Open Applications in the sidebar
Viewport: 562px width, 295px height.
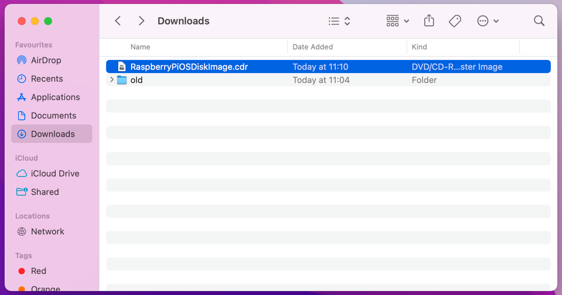(x=52, y=97)
